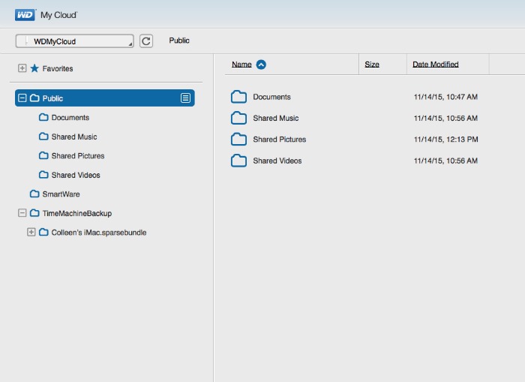
Task: Select Shared Videos label in the sidebar
Action: pos(76,175)
